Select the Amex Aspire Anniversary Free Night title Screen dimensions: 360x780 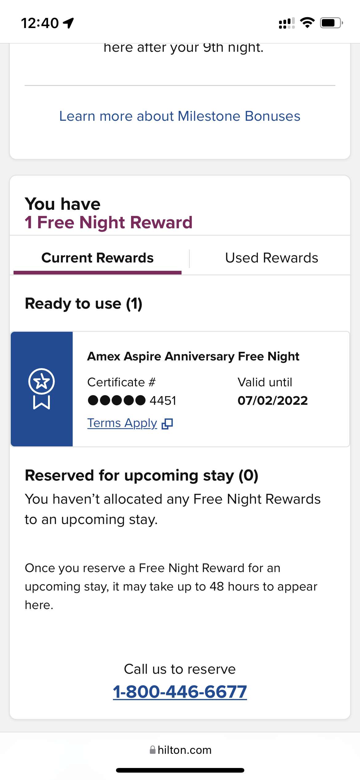pos(193,356)
